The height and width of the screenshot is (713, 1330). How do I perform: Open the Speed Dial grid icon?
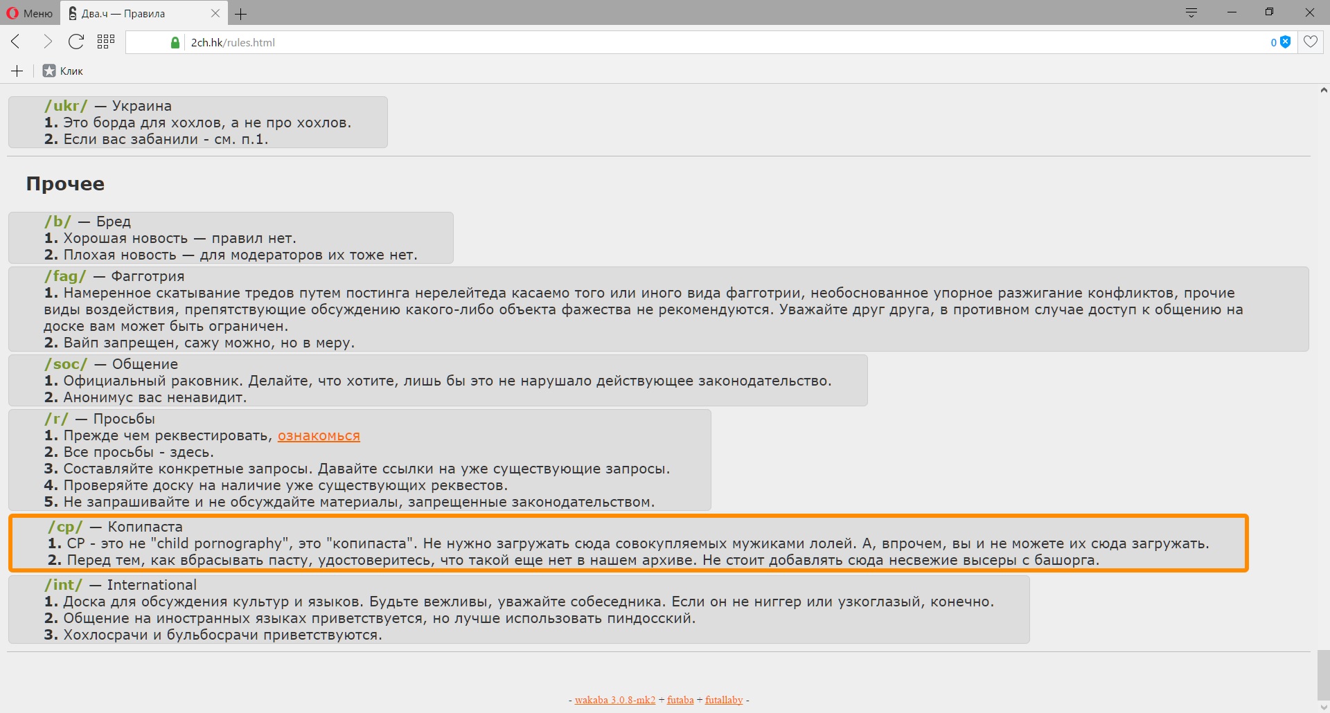pyautogui.click(x=106, y=42)
